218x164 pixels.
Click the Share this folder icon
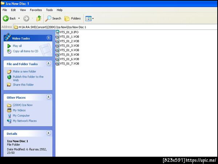tap(9, 85)
